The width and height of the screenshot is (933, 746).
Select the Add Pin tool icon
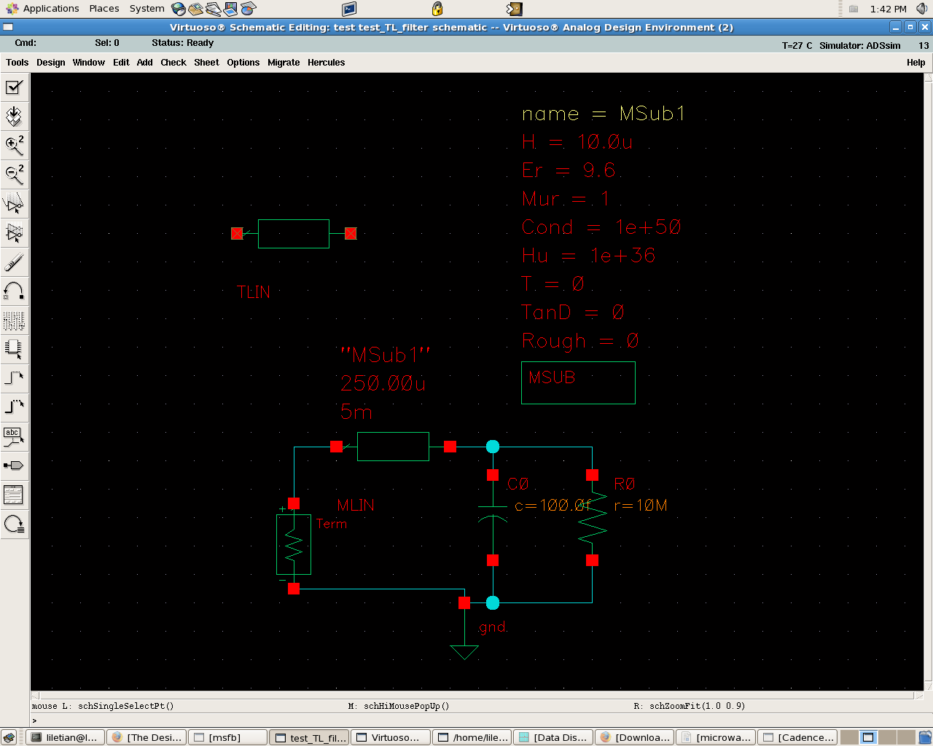pos(14,466)
